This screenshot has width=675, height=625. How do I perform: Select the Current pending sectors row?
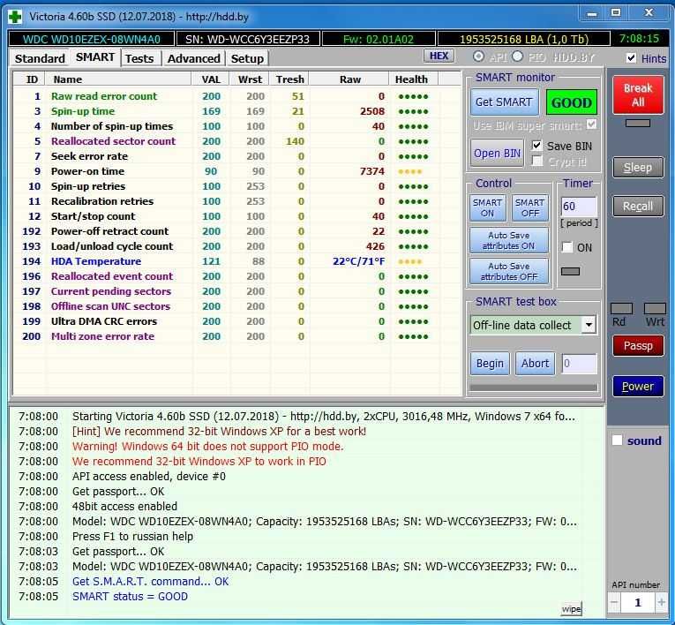pos(236,291)
